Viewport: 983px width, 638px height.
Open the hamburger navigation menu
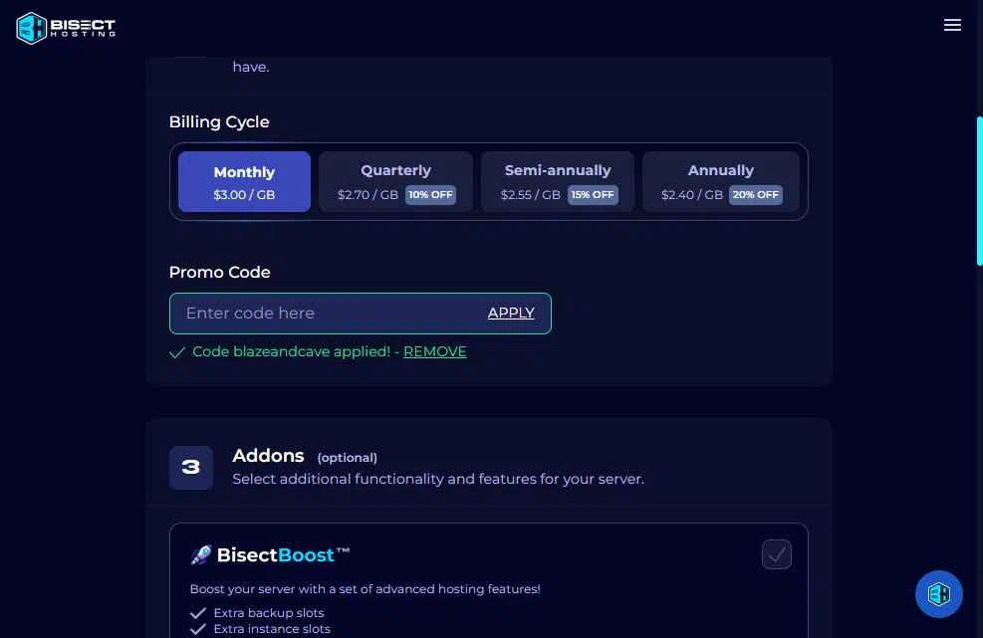click(952, 25)
